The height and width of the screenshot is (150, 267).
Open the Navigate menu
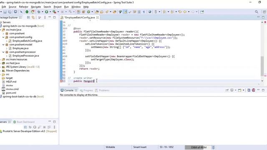point(36,7)
